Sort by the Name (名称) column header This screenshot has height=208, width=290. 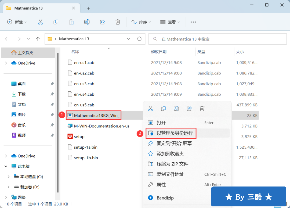75,52
